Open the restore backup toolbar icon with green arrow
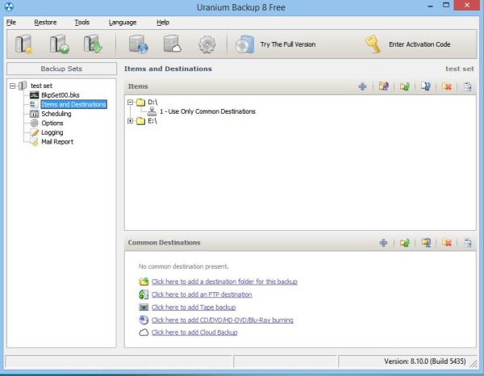 pyautogui.click(x=93, y=44)
